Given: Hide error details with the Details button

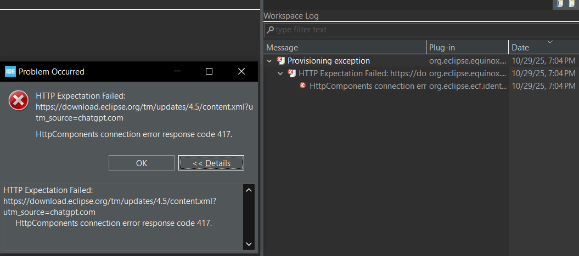Looking at the screenshot, I should 211,163.
